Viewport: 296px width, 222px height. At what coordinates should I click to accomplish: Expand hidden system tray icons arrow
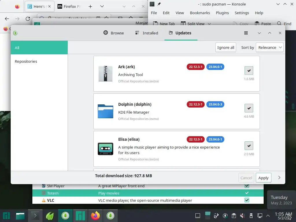click(x=268, y=216)
